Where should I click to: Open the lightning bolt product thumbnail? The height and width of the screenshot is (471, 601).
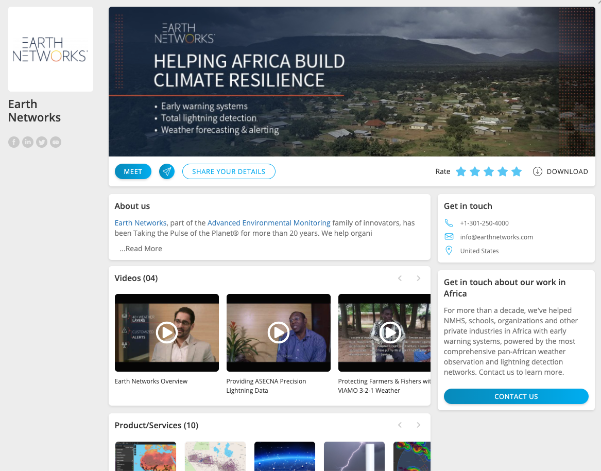pos(354,456)
